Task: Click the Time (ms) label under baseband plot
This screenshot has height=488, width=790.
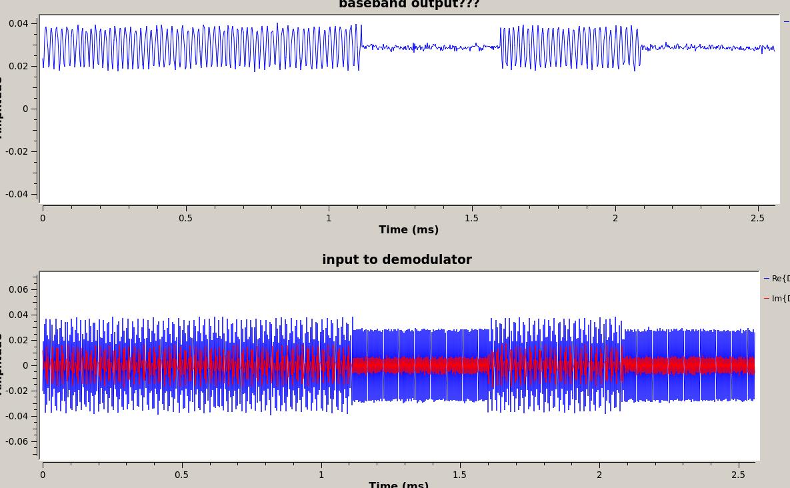Action: pos(408,230)
